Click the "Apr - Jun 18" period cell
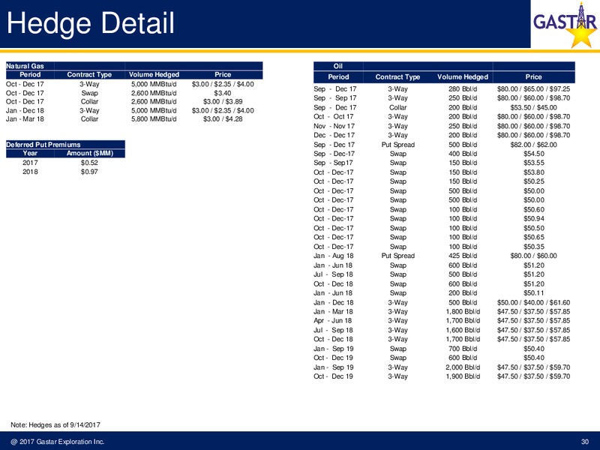Image resolution: width=600 pixels, height=450 pixels. [333, 321]
